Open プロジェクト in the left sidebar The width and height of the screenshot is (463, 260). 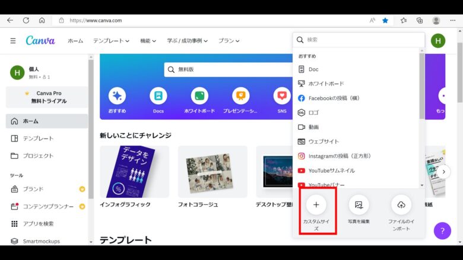[x=47, y=156]
